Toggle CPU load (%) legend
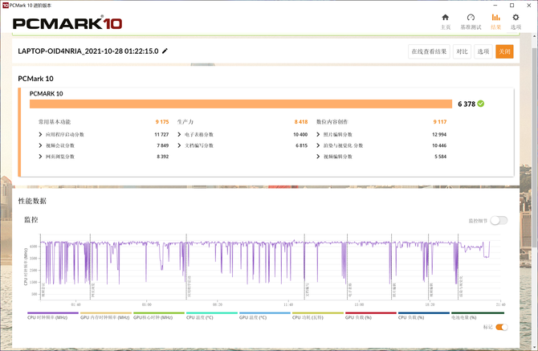This screenshot has height=351, width=538. [424, 316]
